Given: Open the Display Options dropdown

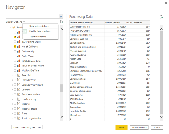Looking at the screenshot, I should click(15, 22).
